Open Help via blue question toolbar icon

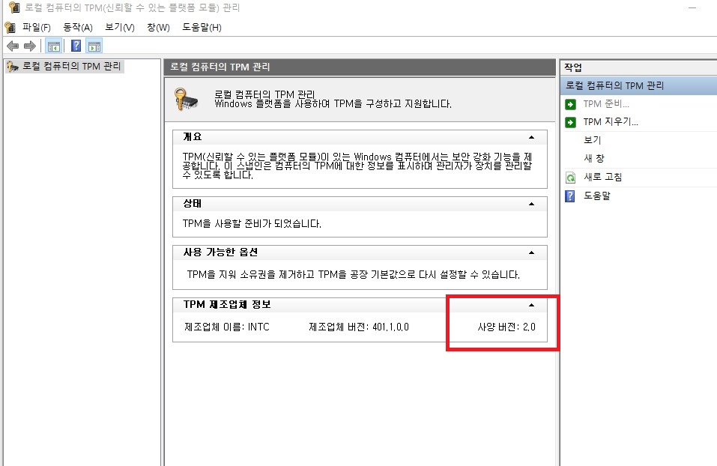(76, 46)
